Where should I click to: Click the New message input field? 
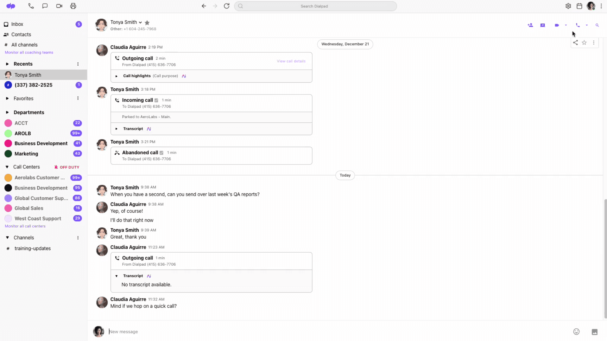(x=339, y=331)
